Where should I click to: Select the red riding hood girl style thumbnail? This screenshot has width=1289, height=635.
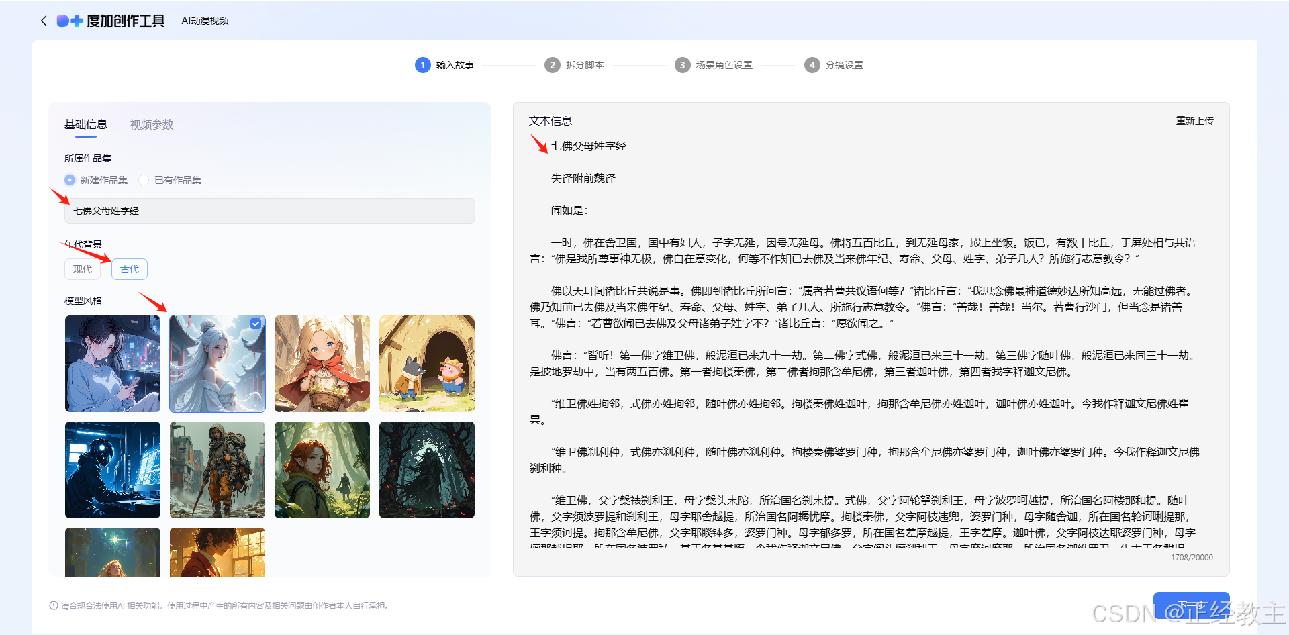tap(322, 364)
